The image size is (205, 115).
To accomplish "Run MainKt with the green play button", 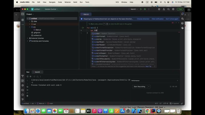I will pyautogui.click(x=141, y=9).
